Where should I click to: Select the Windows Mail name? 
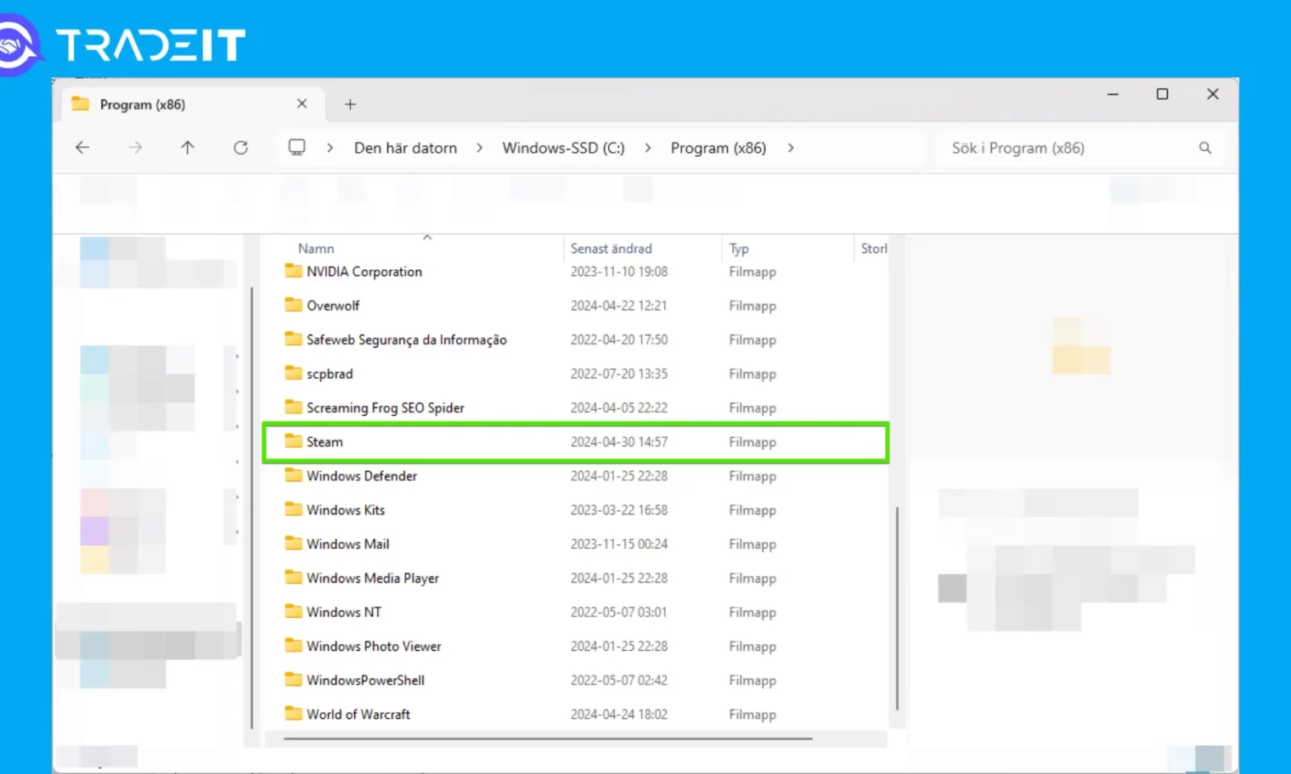pyautogui.click(x=348, y=544)
